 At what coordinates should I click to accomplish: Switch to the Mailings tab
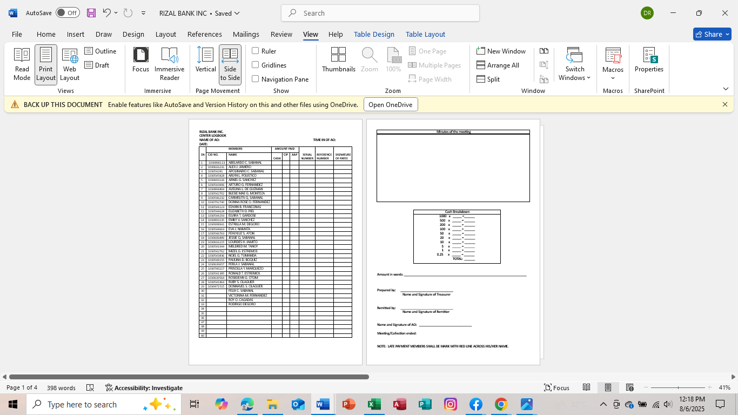tap(246, 34)
